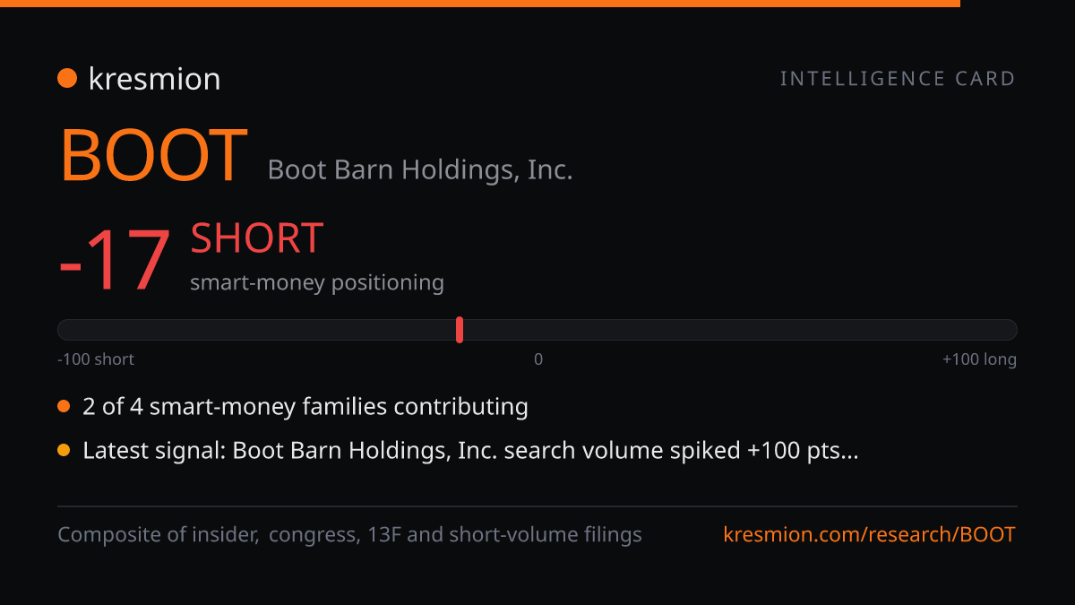Image resolution: width=1075 pixels, height=605 pixels.
Task: Click the smart-money positioning subtitle
Action: tap(317, 282)
